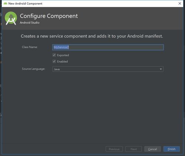
Task: Click the small Android icon in title bar
Action: [x=6, y=3]
